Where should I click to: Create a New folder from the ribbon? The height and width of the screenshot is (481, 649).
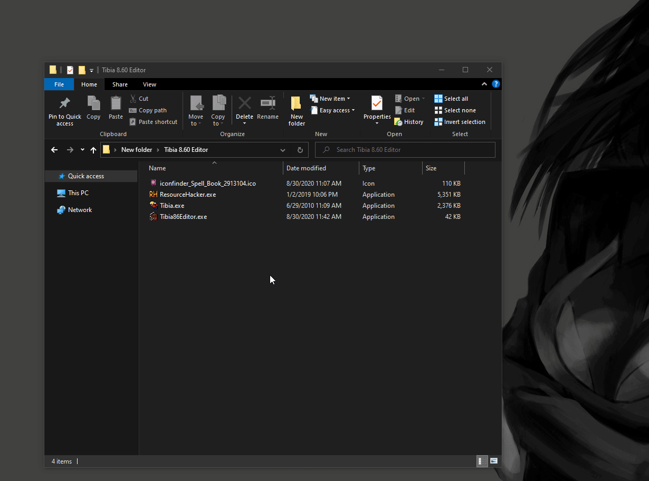pos(297,111)
